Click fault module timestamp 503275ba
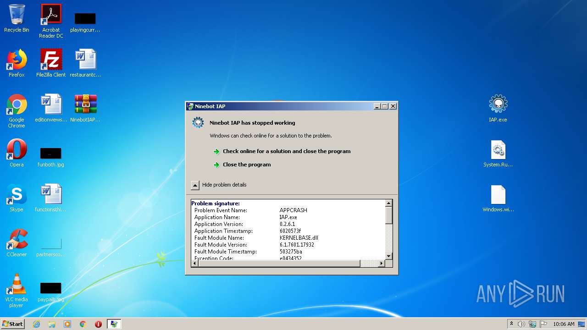This screenshot has width=587, height=330. tap(291, 252)
